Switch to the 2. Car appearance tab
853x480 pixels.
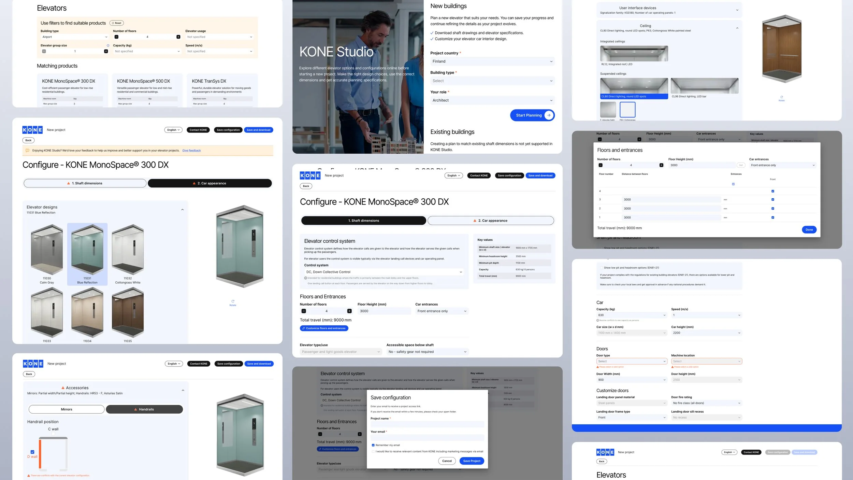pos(490,221)
